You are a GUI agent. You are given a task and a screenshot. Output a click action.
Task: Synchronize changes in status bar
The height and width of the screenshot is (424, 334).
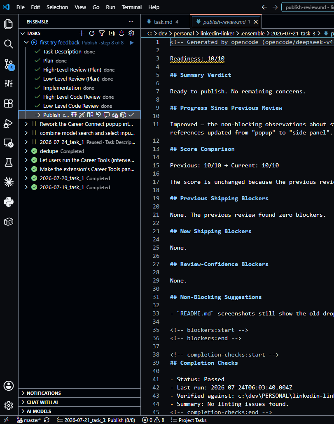click(47, 420)
